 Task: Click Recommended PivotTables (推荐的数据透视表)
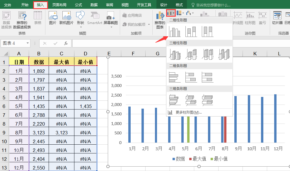(22, 18)
